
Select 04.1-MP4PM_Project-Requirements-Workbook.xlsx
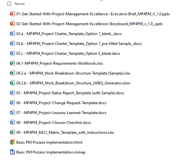click(60, 63)
